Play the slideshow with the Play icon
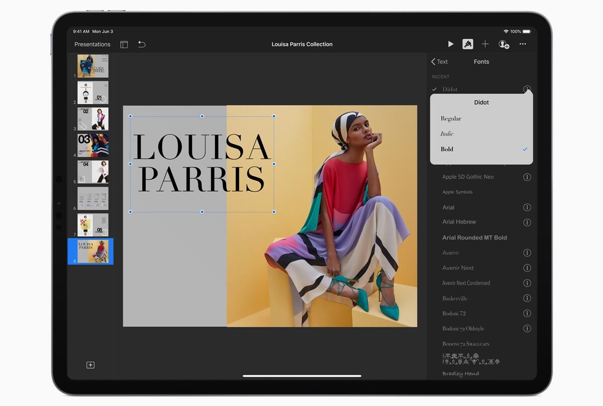The height and width of the screenshot is (406, 603). coord(450,44)
